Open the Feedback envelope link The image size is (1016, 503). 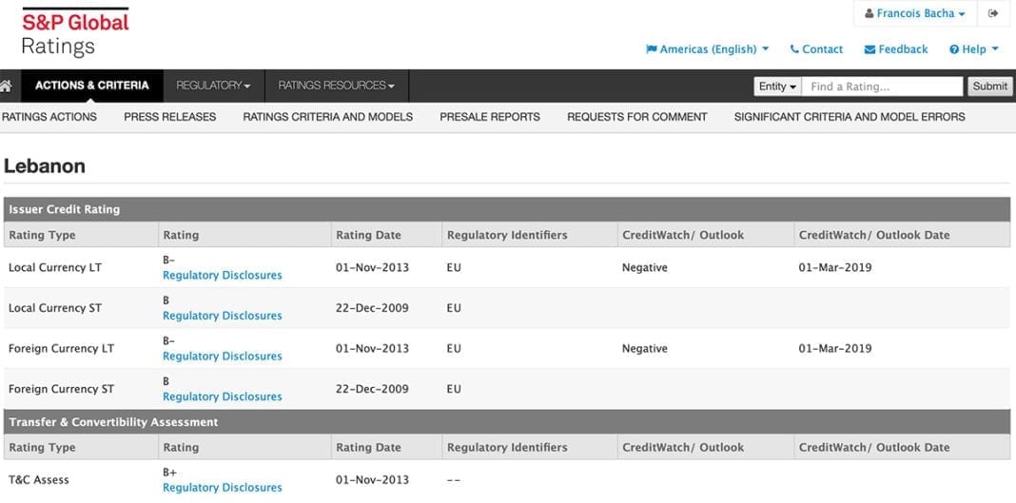896,49
